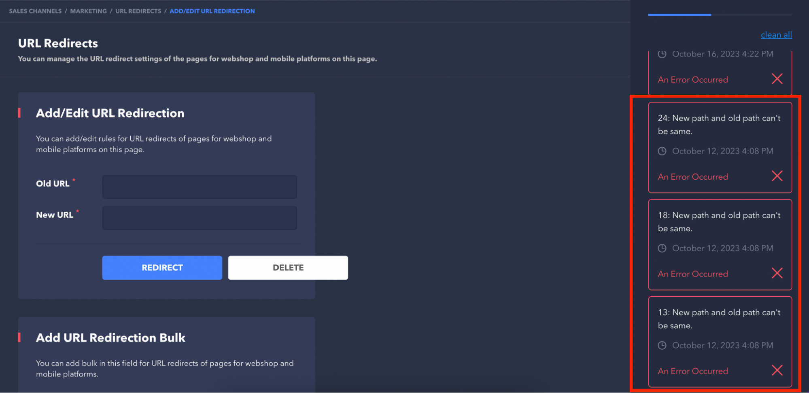This screenshot has width=809, height=393.
Task: Click the 'clean all' notifications link
Action: coord(776,35)
